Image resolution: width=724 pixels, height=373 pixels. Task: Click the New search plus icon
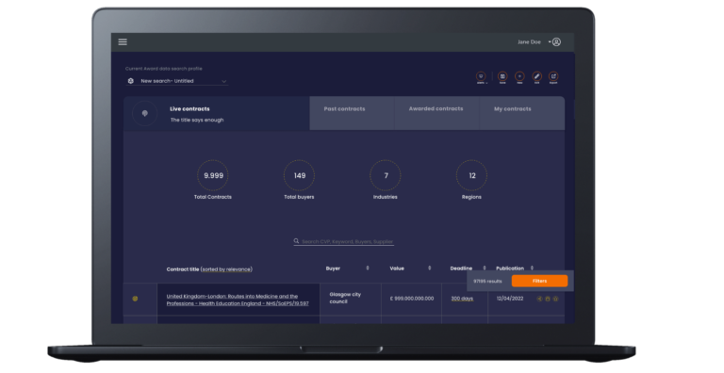tap(519, 76)
